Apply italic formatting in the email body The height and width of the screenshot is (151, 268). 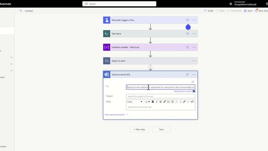[157, 102]
